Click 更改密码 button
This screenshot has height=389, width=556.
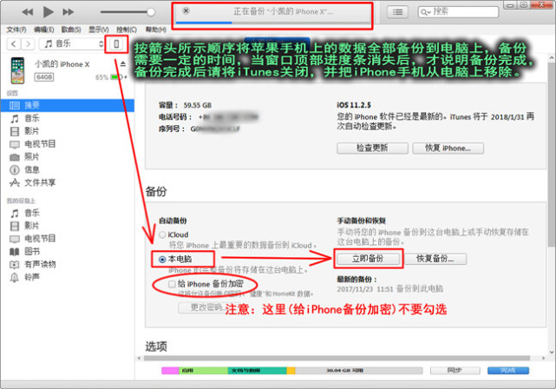click(x=206, y=307)
